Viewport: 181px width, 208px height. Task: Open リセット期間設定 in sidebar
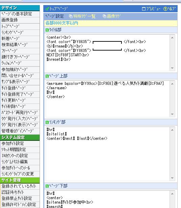(20, 150)
